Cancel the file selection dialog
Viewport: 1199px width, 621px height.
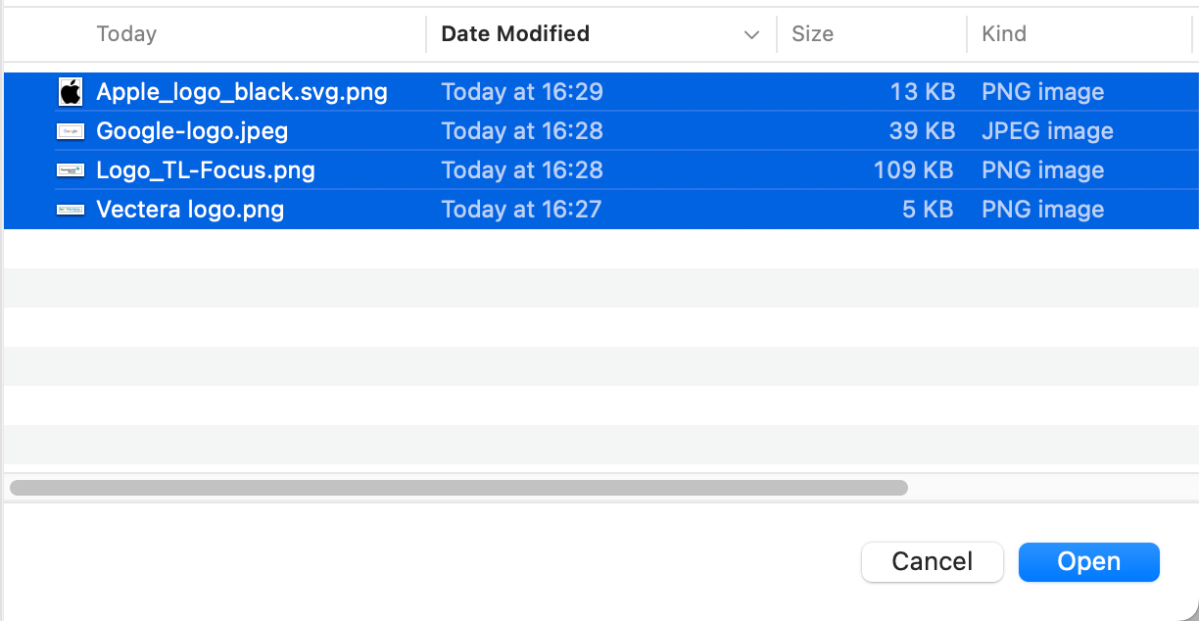(933, 561)
